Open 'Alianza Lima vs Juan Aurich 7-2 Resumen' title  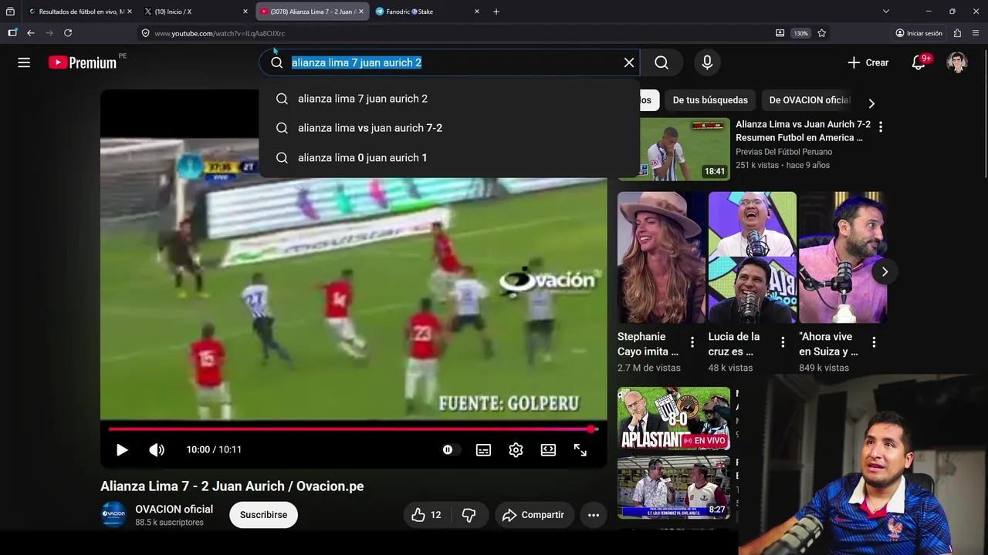(x=803, y=130)
